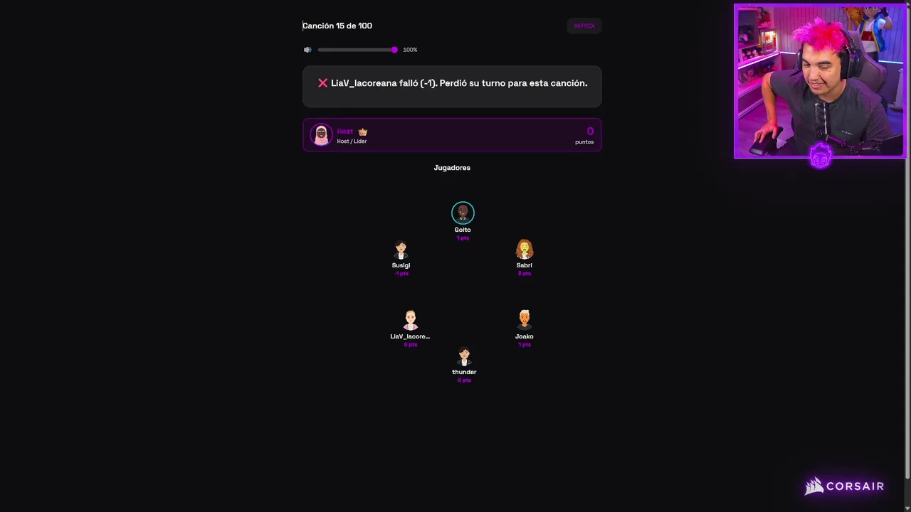Mute audio via the speaker icon
Viewport: 911px width, 512px height.
[307, 50]
